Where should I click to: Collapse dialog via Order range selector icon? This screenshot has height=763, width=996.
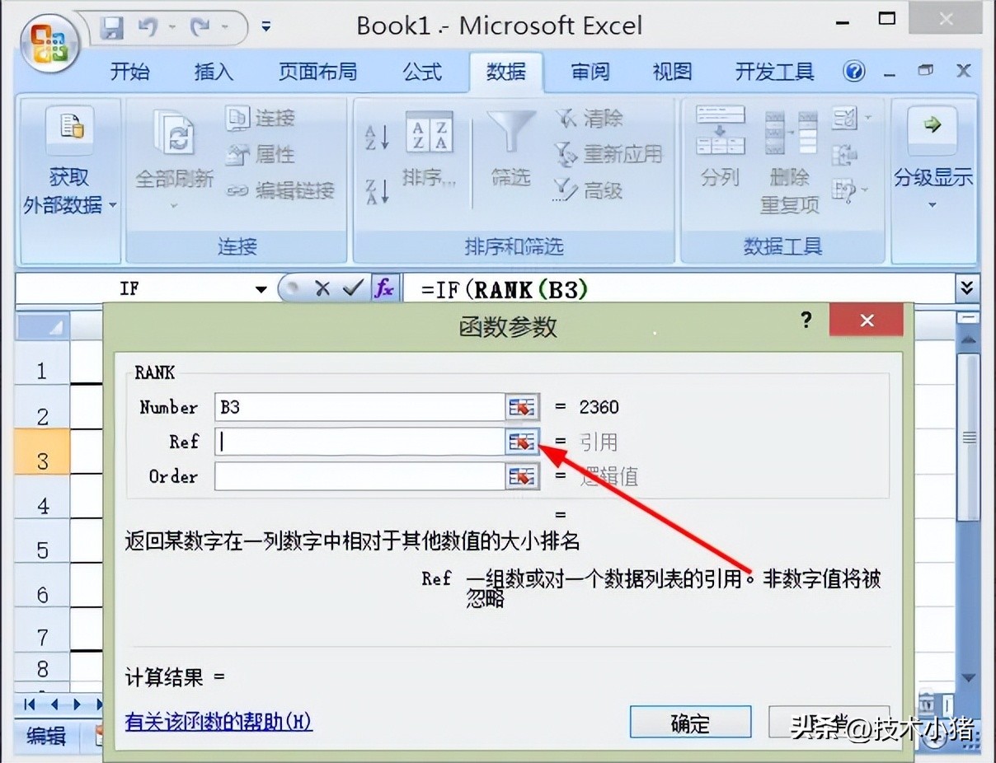[x=522, y=476]
